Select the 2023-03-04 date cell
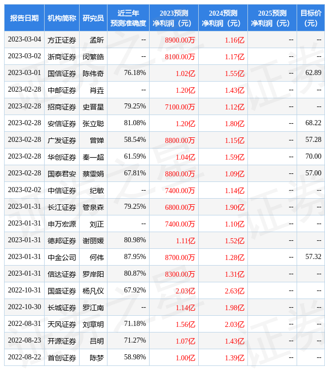Viewport: 325px width, 370px height. (x=24, y=40)
